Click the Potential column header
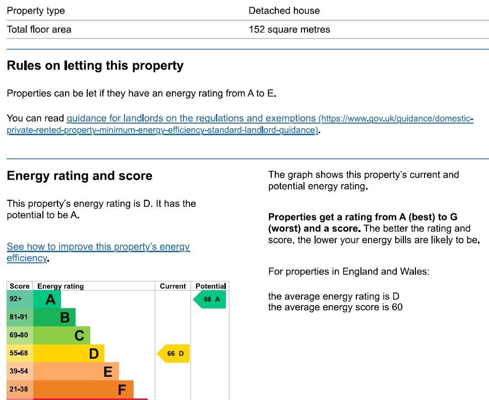 211,286
